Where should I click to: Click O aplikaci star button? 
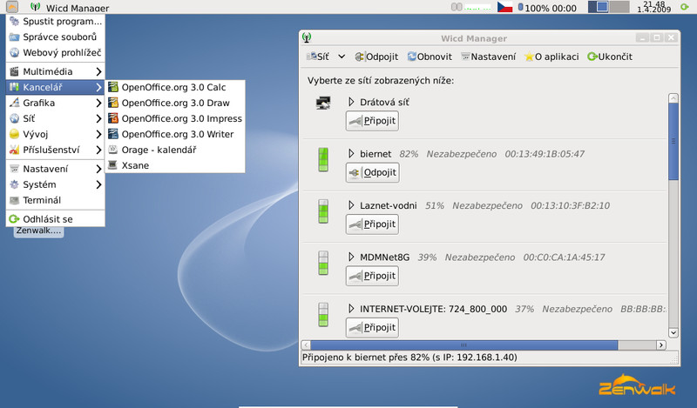tap(552, 57)
